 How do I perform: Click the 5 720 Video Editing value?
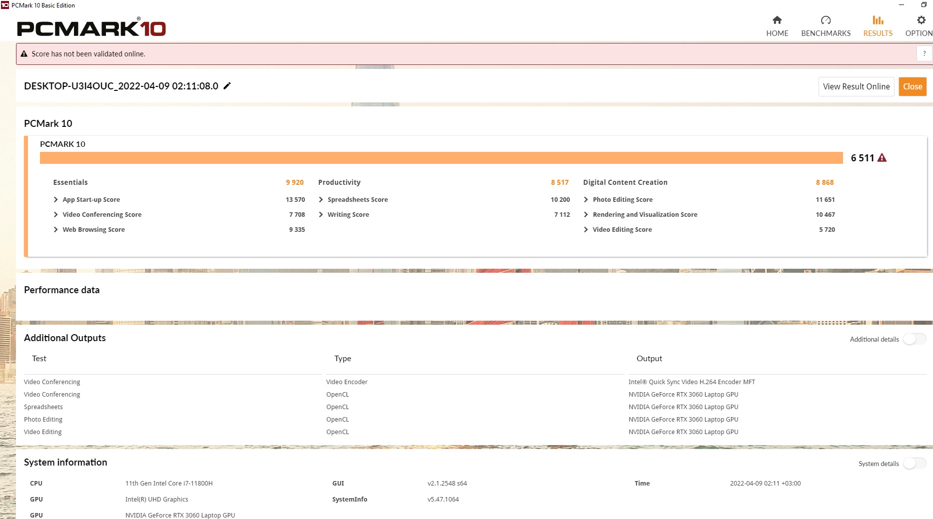[827, 229]
